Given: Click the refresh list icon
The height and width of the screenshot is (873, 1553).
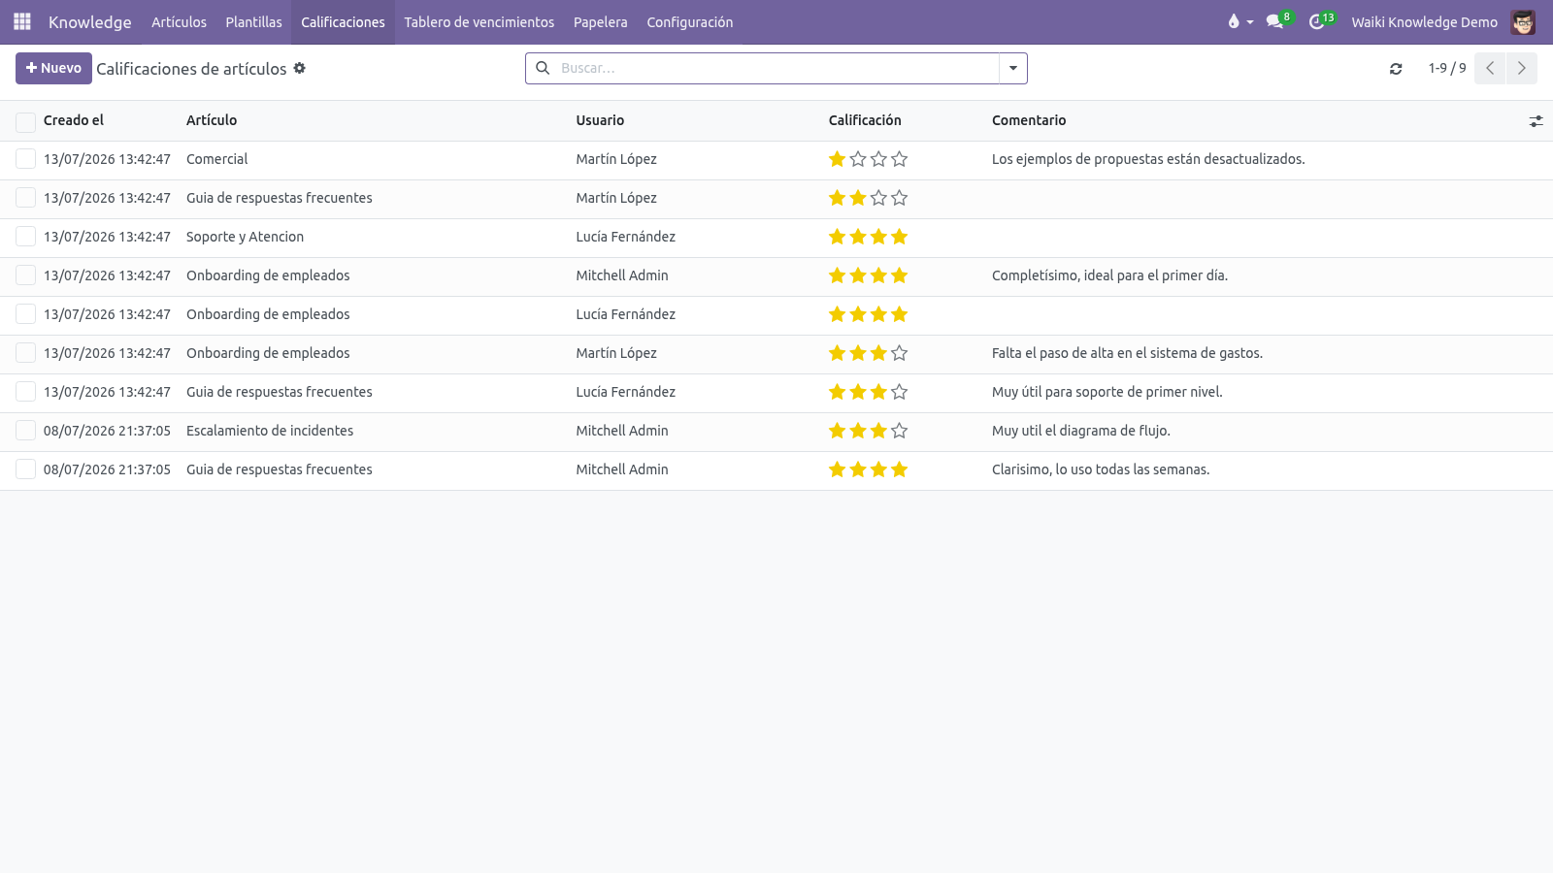Looking at the screenshot, I should coord(1396,69).
